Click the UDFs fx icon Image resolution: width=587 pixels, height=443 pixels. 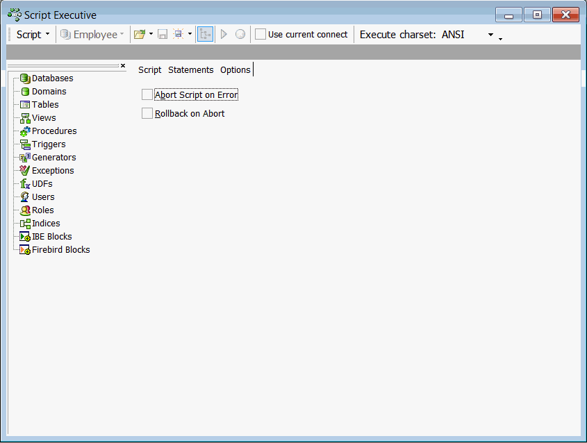25,184
